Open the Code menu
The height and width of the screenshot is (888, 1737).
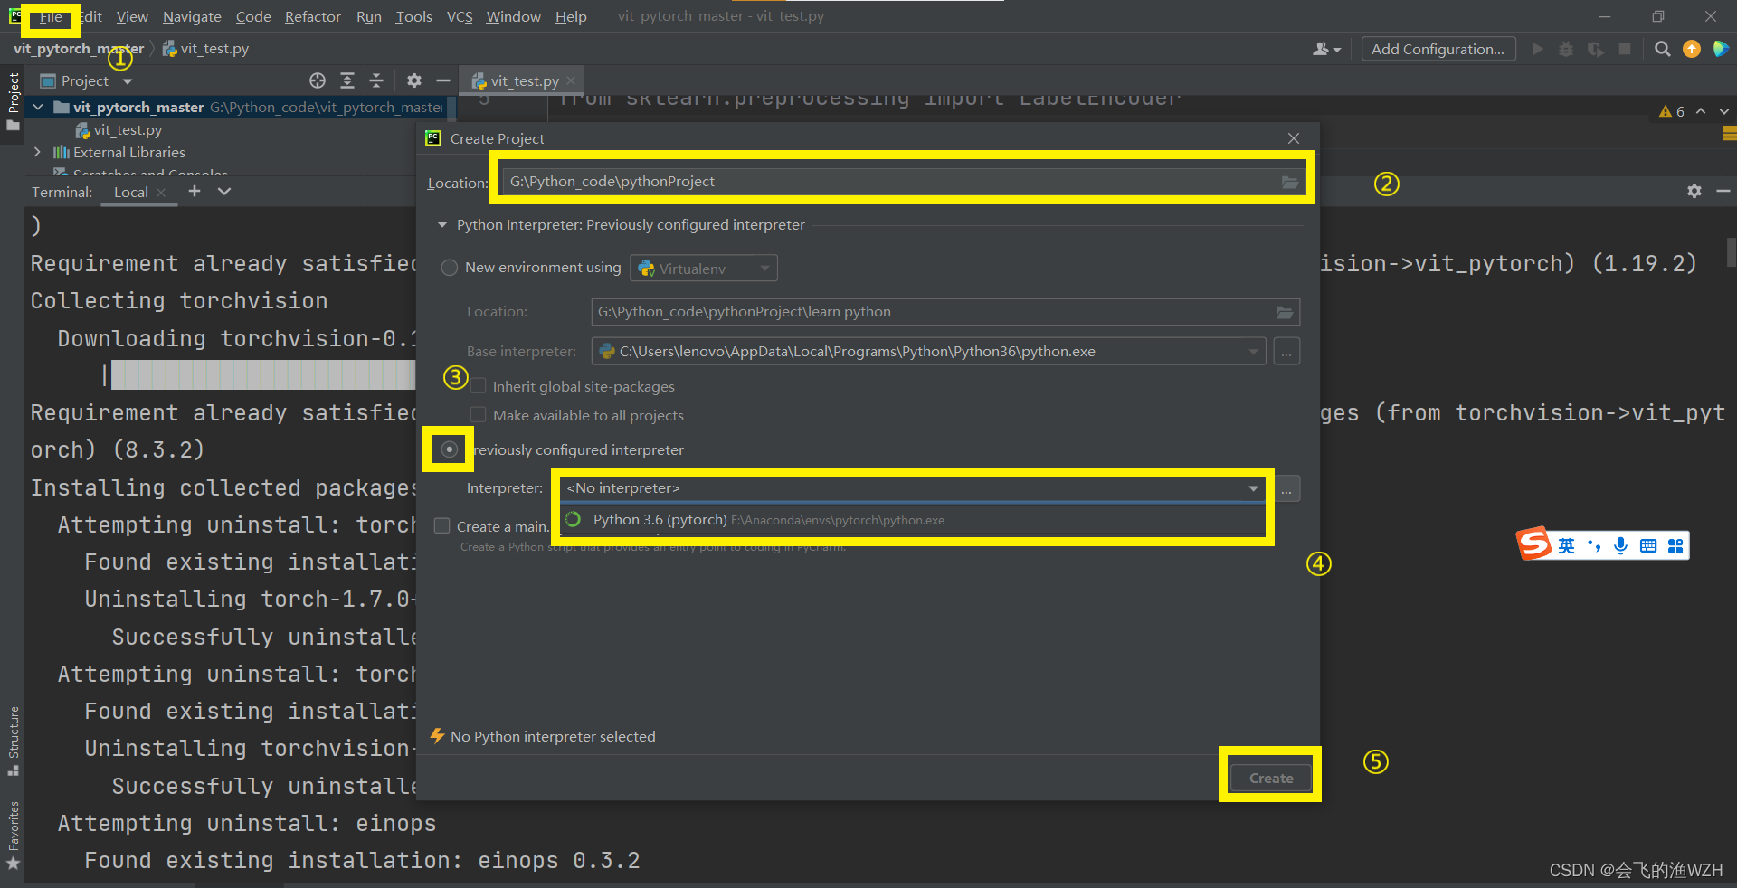click(x=253, y=17)
